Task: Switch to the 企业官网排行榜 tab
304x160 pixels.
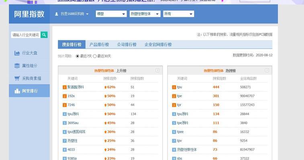Action: coord(158,44)
